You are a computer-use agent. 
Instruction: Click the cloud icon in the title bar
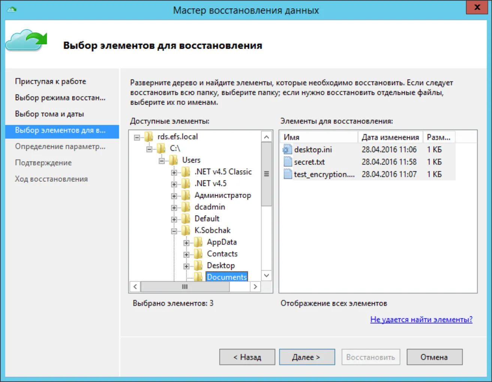12,9
